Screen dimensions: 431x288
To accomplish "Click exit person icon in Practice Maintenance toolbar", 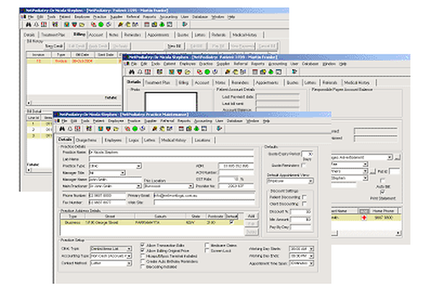I will 219,129.
